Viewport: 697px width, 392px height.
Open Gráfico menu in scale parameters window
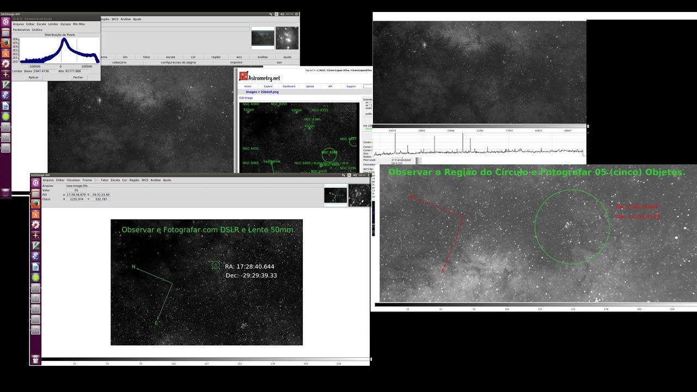(37, 30)
